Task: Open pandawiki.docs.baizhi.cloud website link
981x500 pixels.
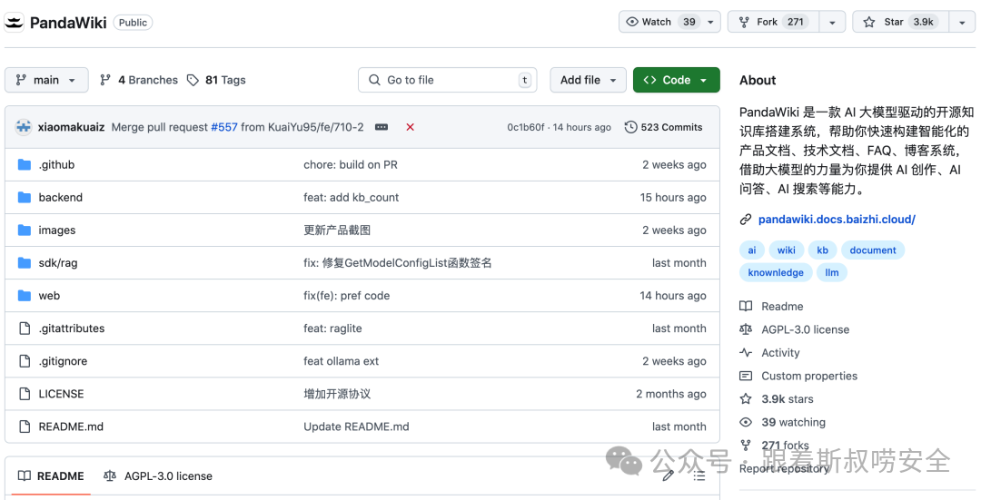Action: tap(837, 220)
